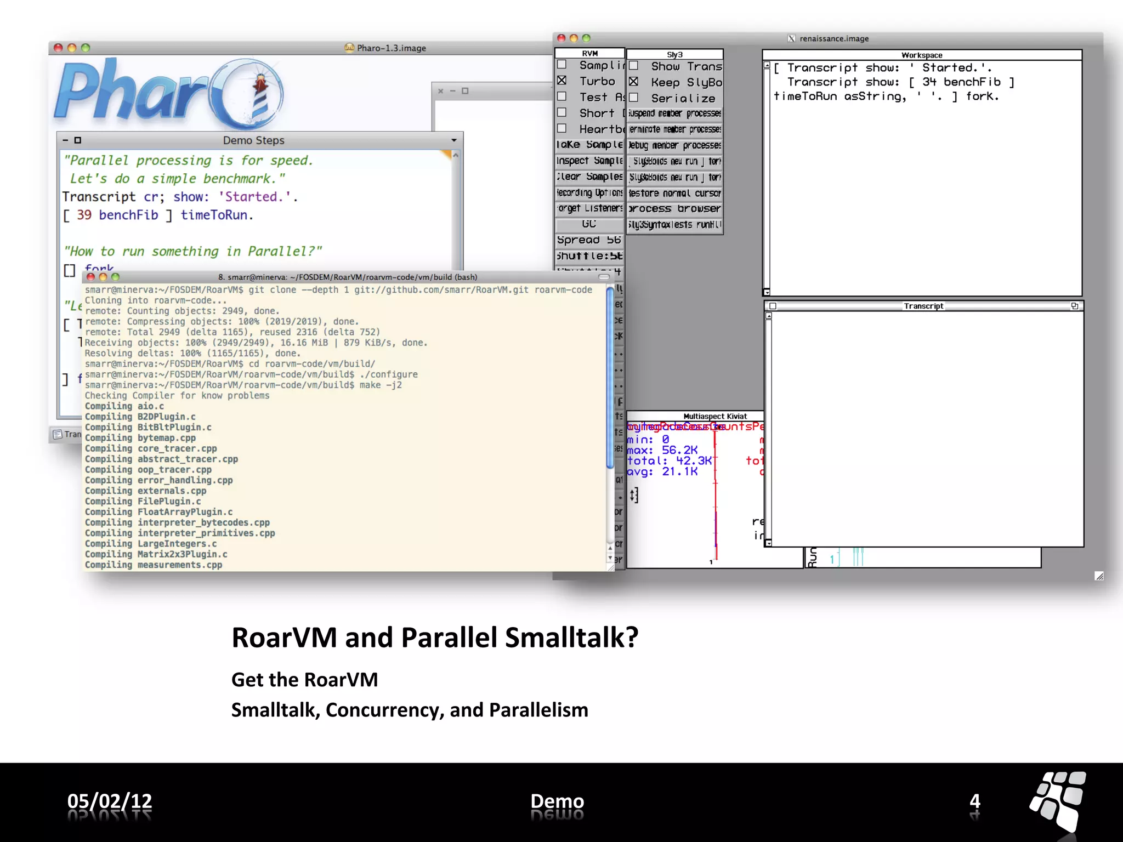
Task: Click the Transcript text pane in renaissance.image
Action: pos(928,429)
